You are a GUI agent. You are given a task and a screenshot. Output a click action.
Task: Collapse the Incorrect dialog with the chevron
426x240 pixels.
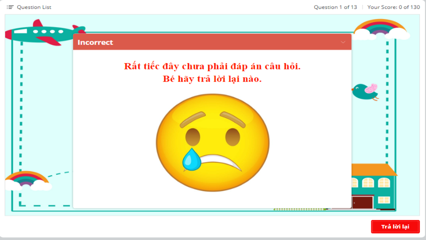click(343, 42)
